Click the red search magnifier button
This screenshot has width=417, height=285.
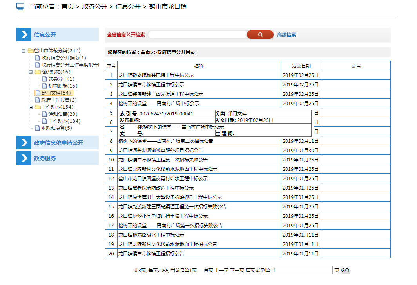260,35
